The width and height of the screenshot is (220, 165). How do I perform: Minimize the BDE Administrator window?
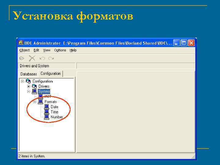[176, 43]
